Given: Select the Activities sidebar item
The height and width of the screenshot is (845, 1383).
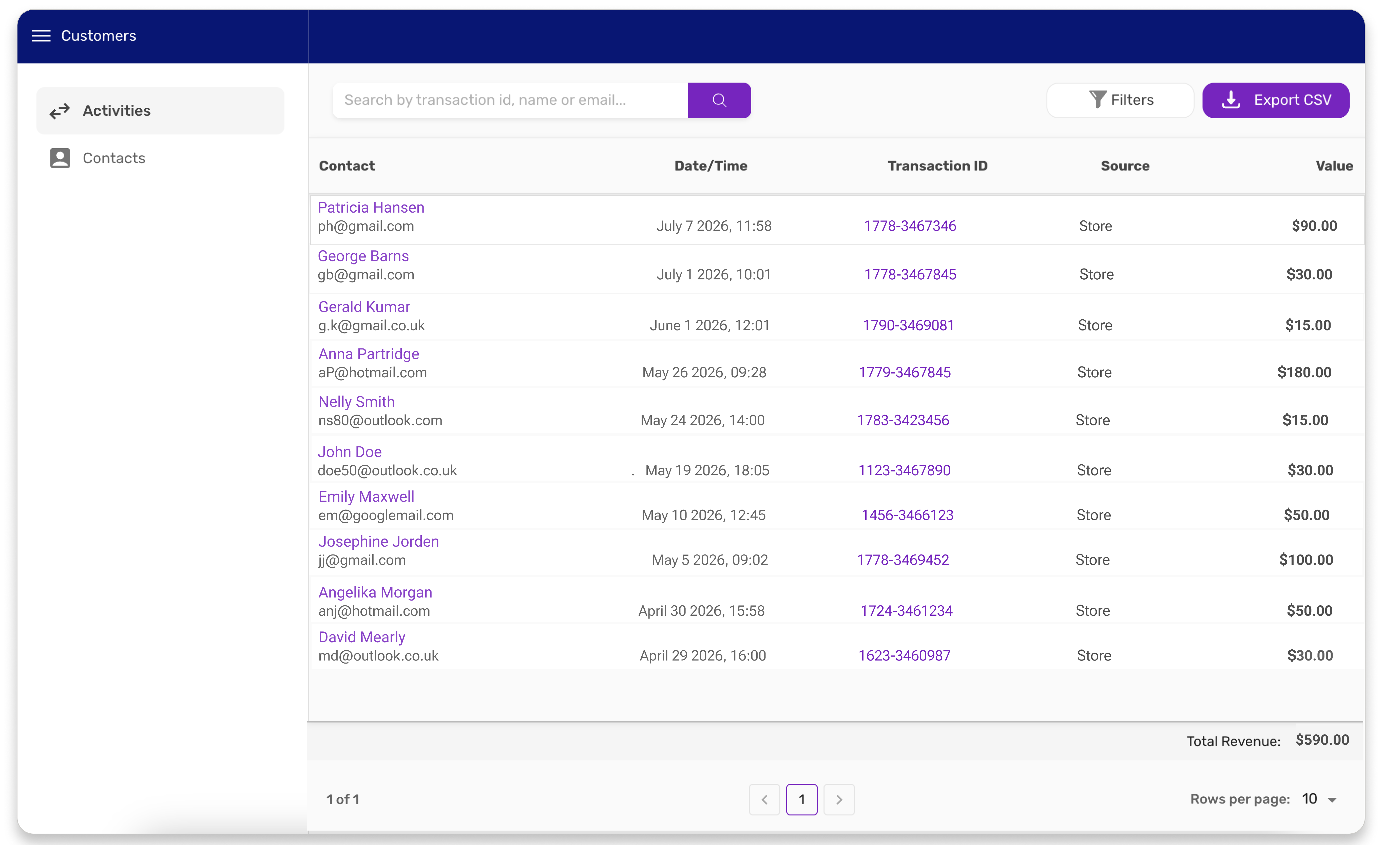Looking at the screenshot, I should 161,111.
